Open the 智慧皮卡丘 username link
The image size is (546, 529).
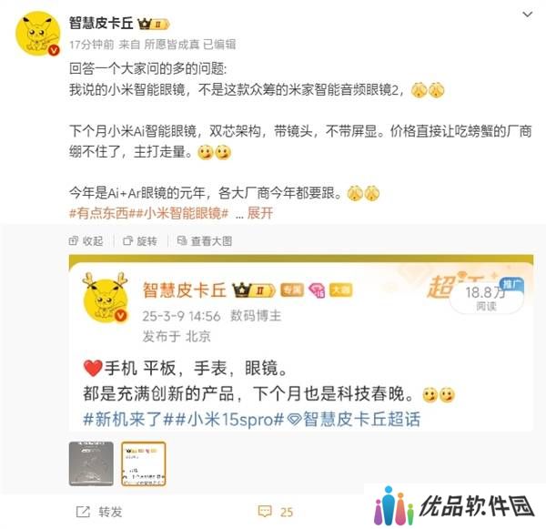[x=101, y=24]
